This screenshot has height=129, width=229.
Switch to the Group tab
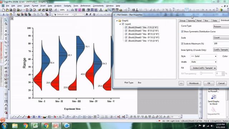pos(182,21)
